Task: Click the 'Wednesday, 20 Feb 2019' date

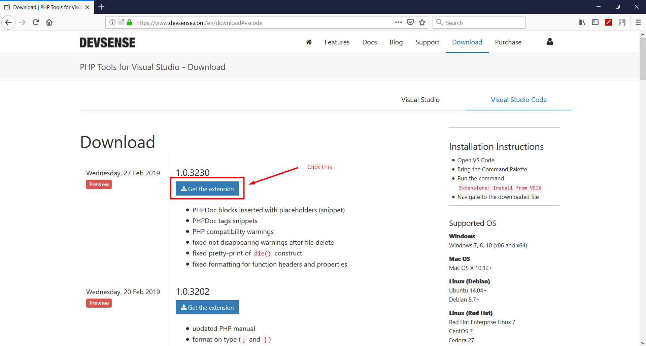Action: click(123, 292)
